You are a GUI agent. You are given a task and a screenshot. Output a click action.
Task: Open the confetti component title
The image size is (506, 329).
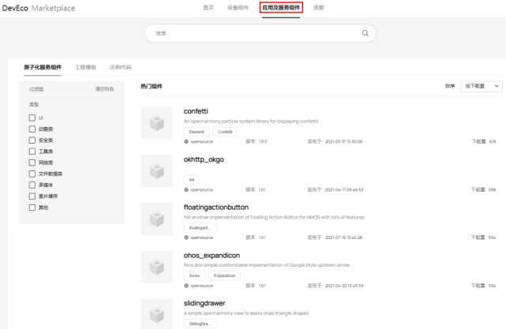(196, 111)
